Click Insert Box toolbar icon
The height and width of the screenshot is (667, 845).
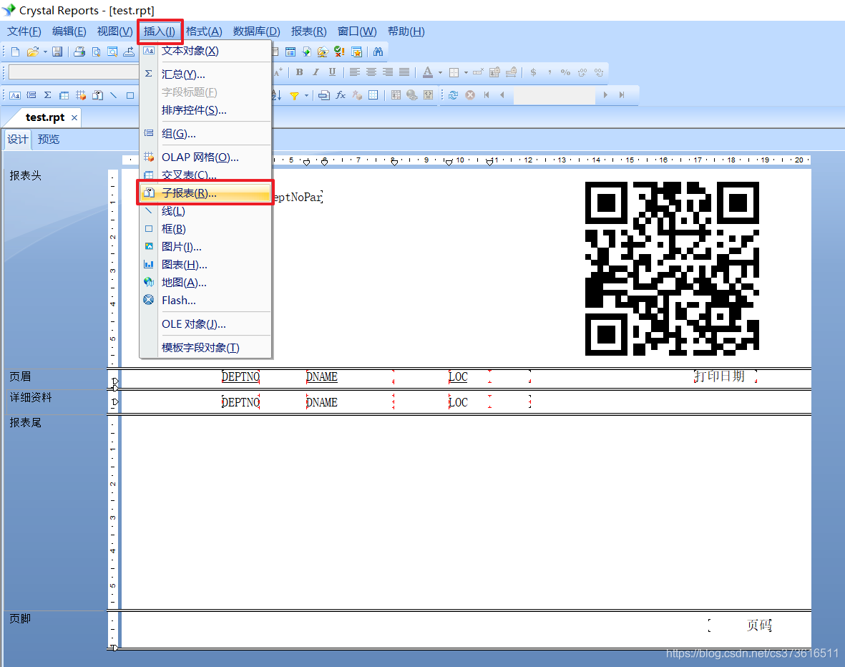pos(130,95)
